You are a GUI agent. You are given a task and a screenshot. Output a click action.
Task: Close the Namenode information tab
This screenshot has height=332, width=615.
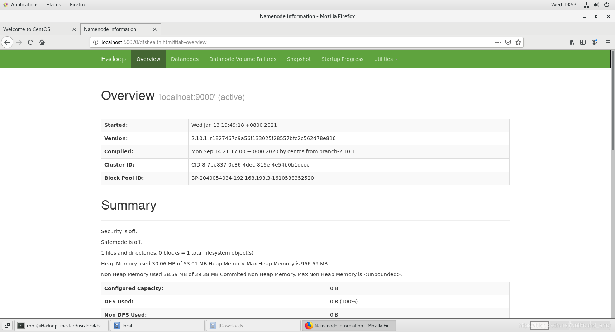pos(155,29)
